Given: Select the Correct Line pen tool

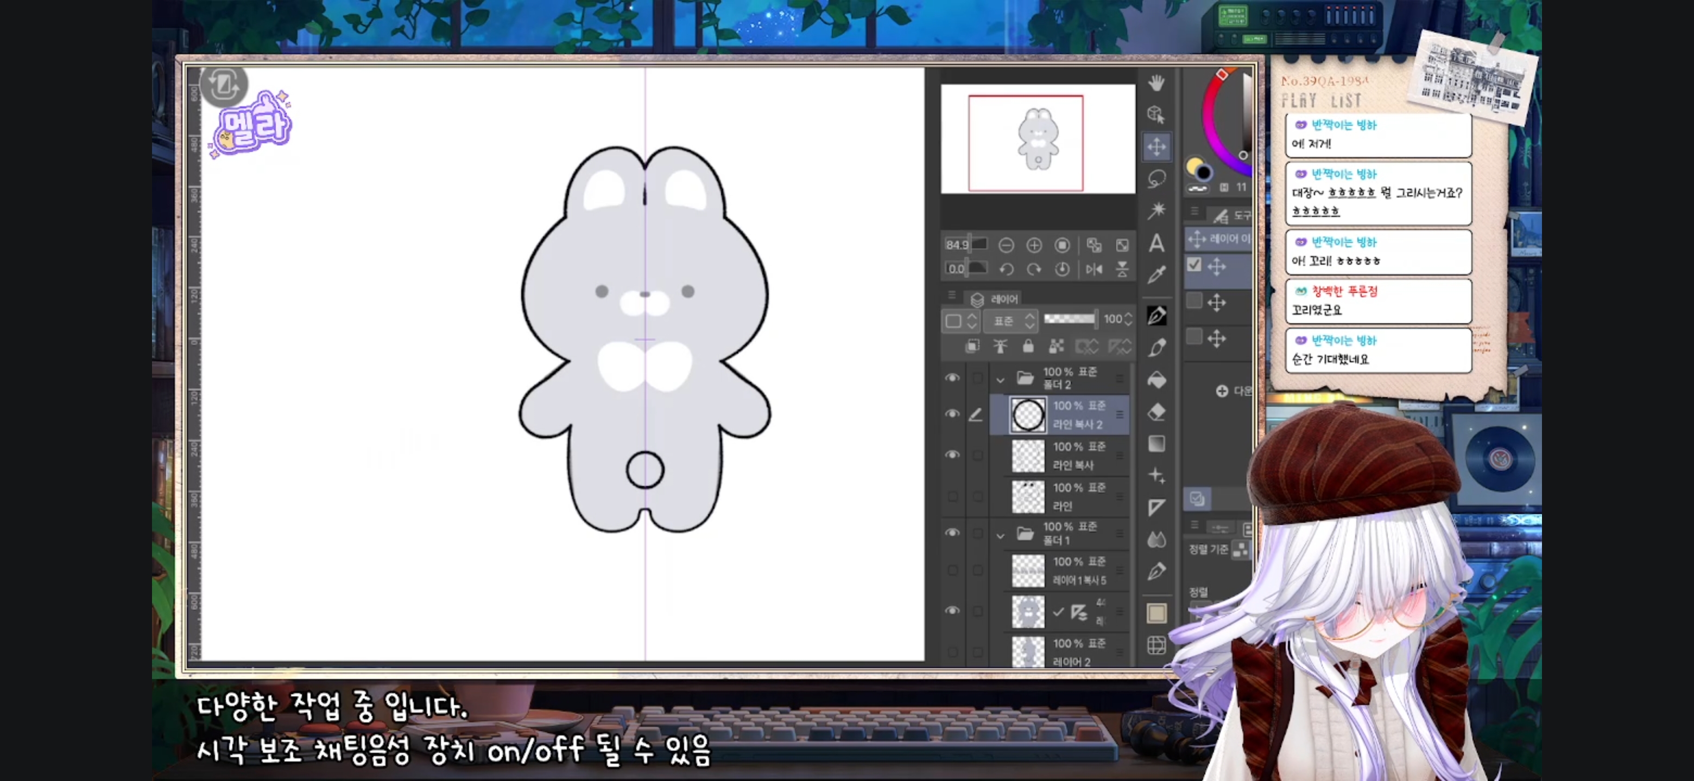Looking at the screenshot, I should coord(1156,572).
